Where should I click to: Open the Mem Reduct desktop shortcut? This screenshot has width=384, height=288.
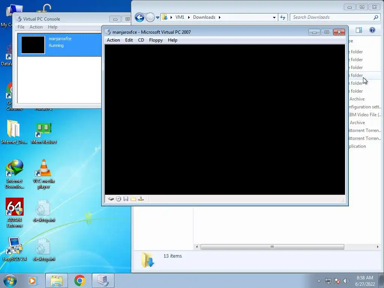44,132
